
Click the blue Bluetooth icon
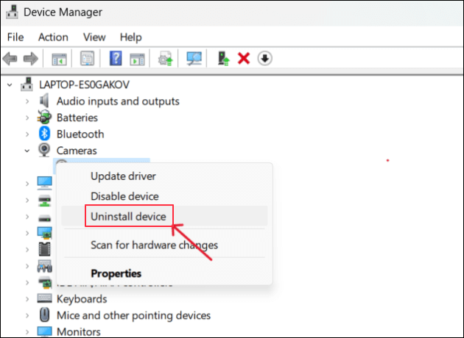coord(44,134)
